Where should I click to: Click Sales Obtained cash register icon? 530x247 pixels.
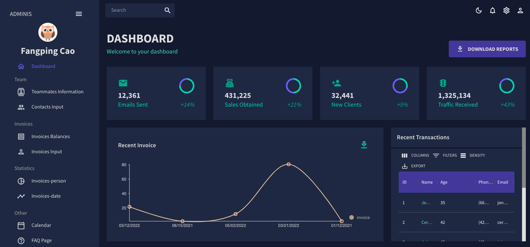point(229,83)
